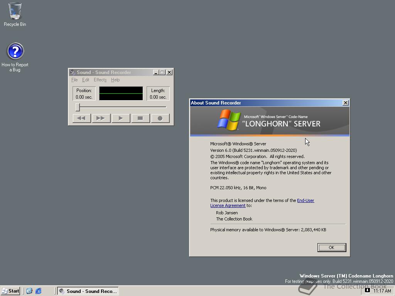395x296 pixels.
Task: Minimize the Sound Recorder window
Action: 156,72
